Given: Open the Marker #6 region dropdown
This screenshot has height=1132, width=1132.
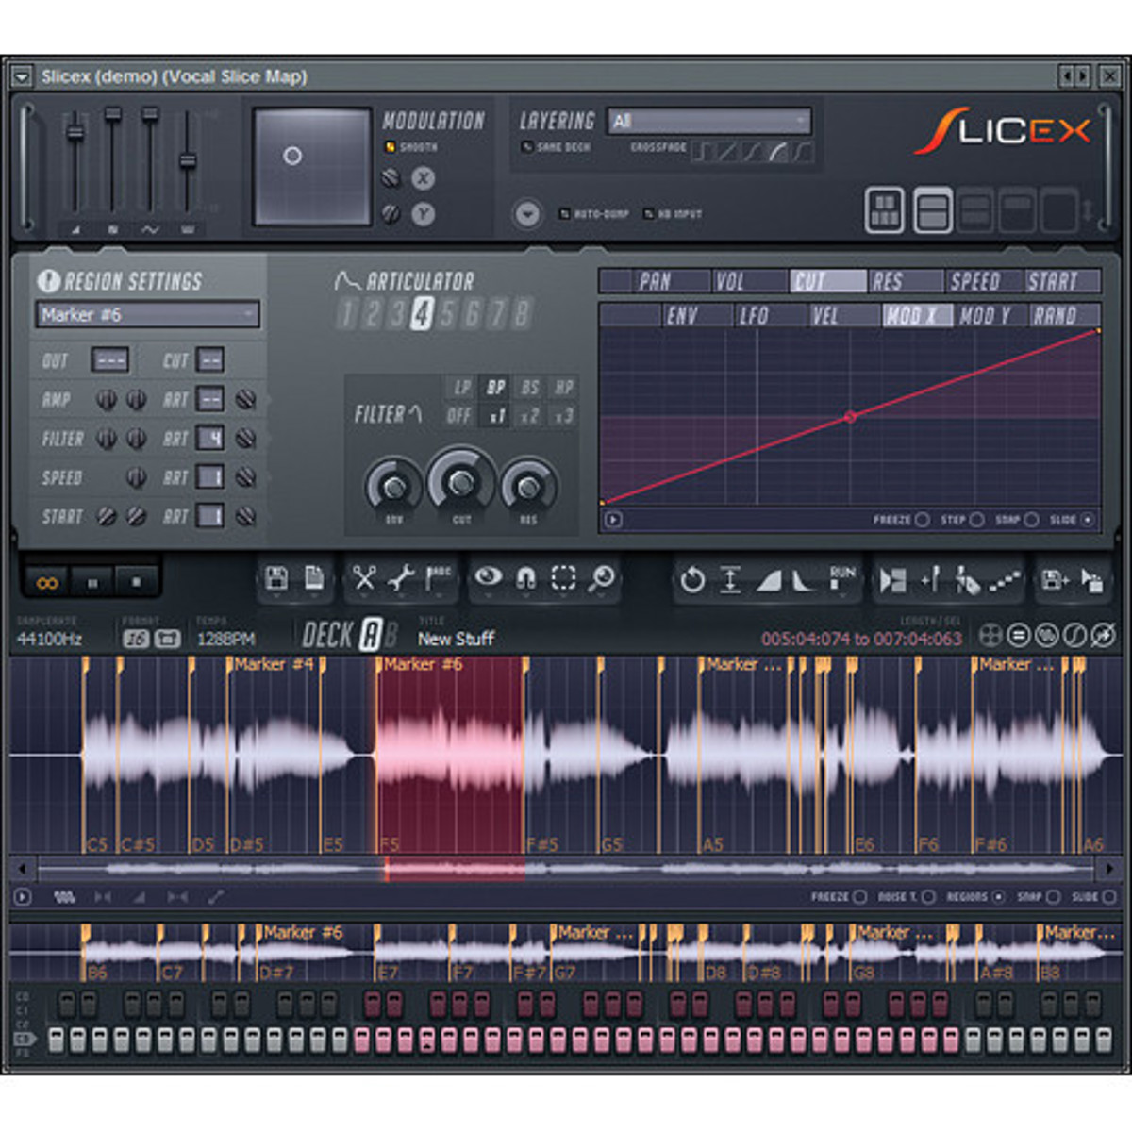Looking at the screenshot, I should click(x=147, y=315).
